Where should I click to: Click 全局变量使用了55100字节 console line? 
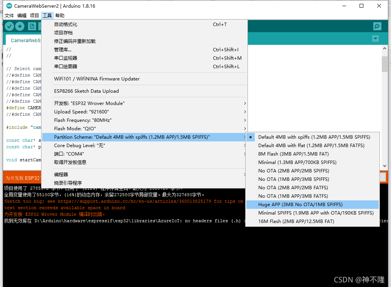click(104, 195)
